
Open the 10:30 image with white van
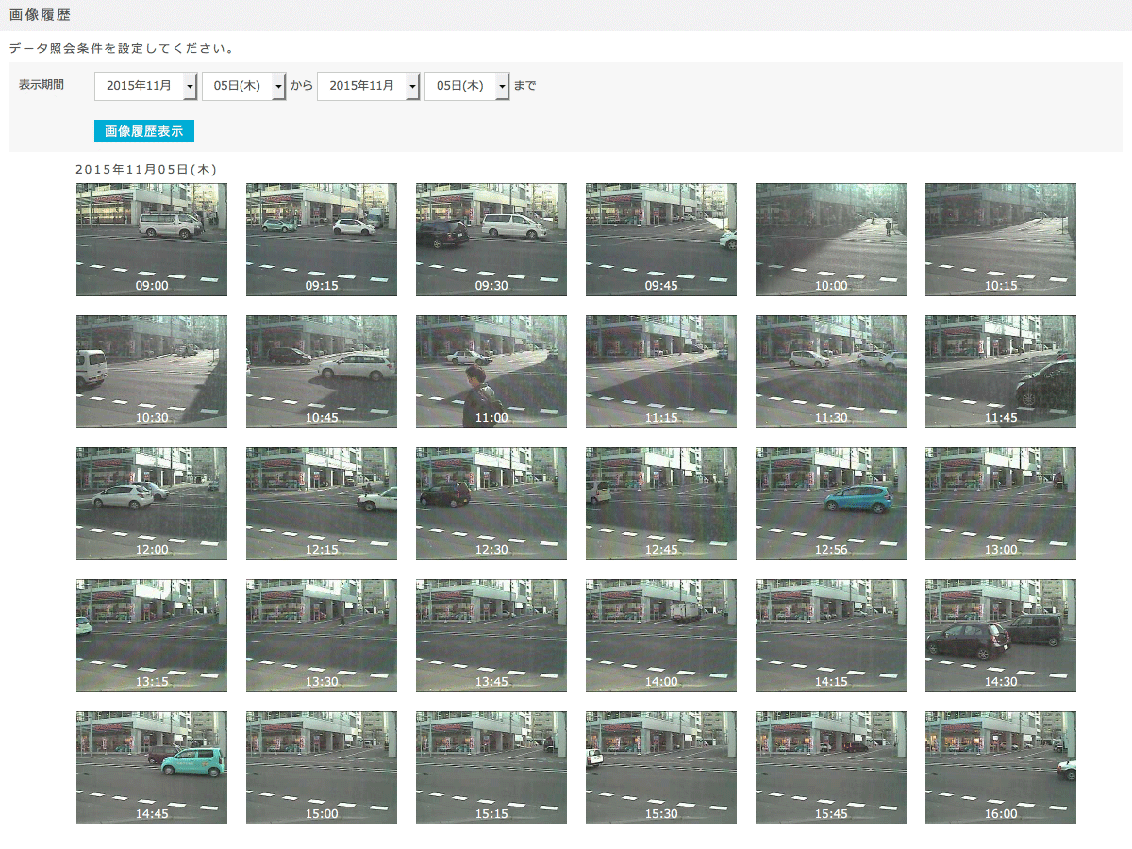click(x=152, y=372)
